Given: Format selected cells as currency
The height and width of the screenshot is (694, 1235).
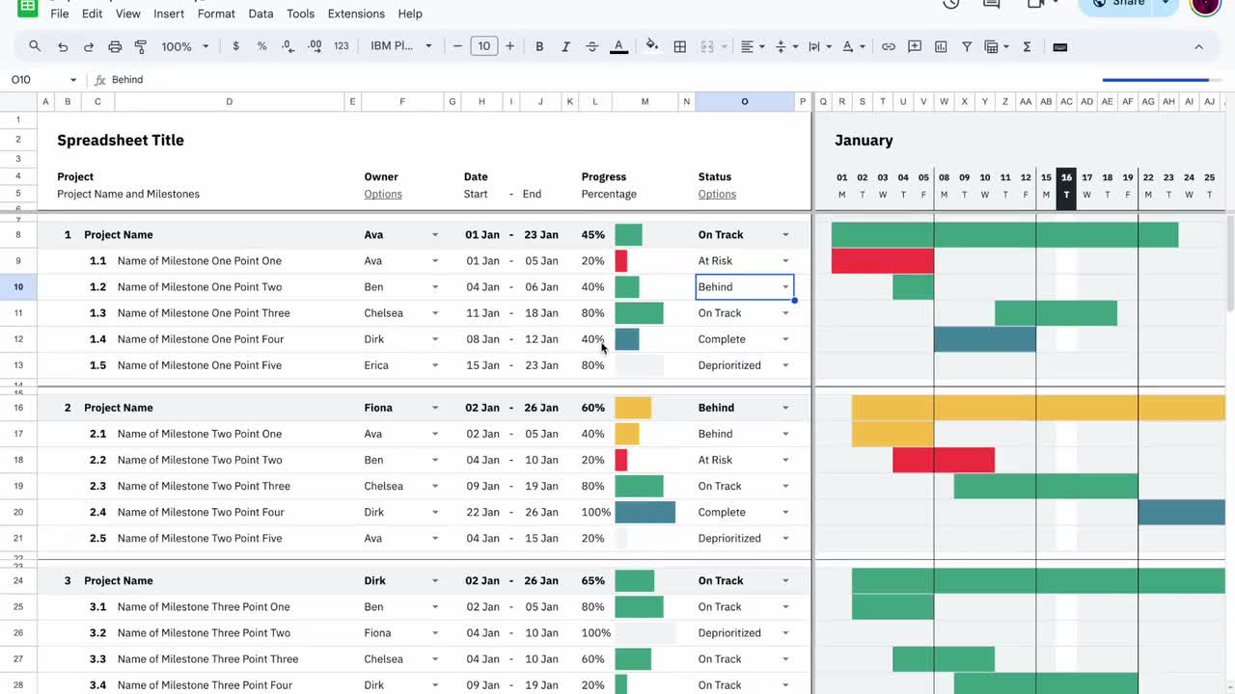Looking at the screenshot, I should [x=235, y=45].
